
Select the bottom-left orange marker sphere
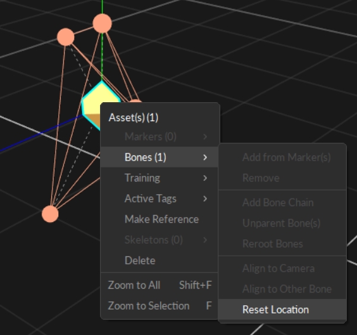[x=50, y=214]
